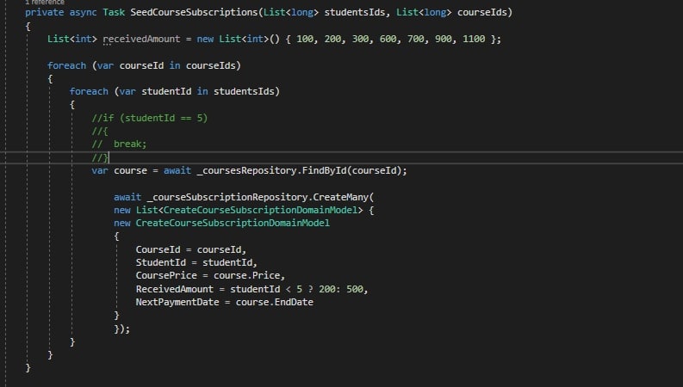Click the method name SeedCourseSubscriptions

(195, 13)
